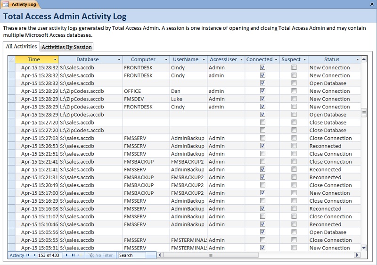Toggle Suspect checkbox for OFFICE Dan row
This screenshot has width=377, height=265.
click(294, 91)
